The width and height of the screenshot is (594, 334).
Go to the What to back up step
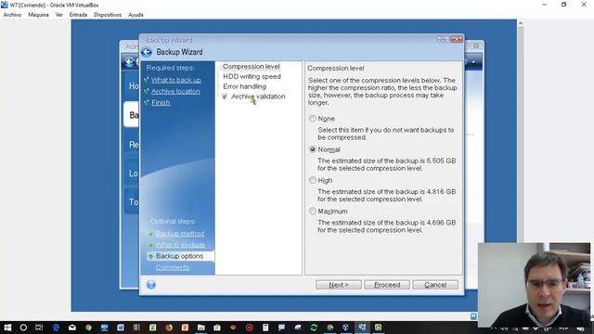click(x=176, y=80)
